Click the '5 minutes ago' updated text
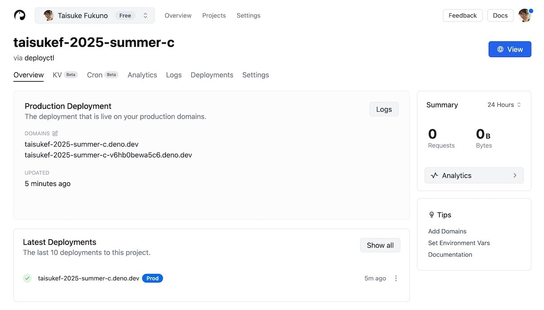Screen dimensions: 544x310 click(x=48, y=184)
